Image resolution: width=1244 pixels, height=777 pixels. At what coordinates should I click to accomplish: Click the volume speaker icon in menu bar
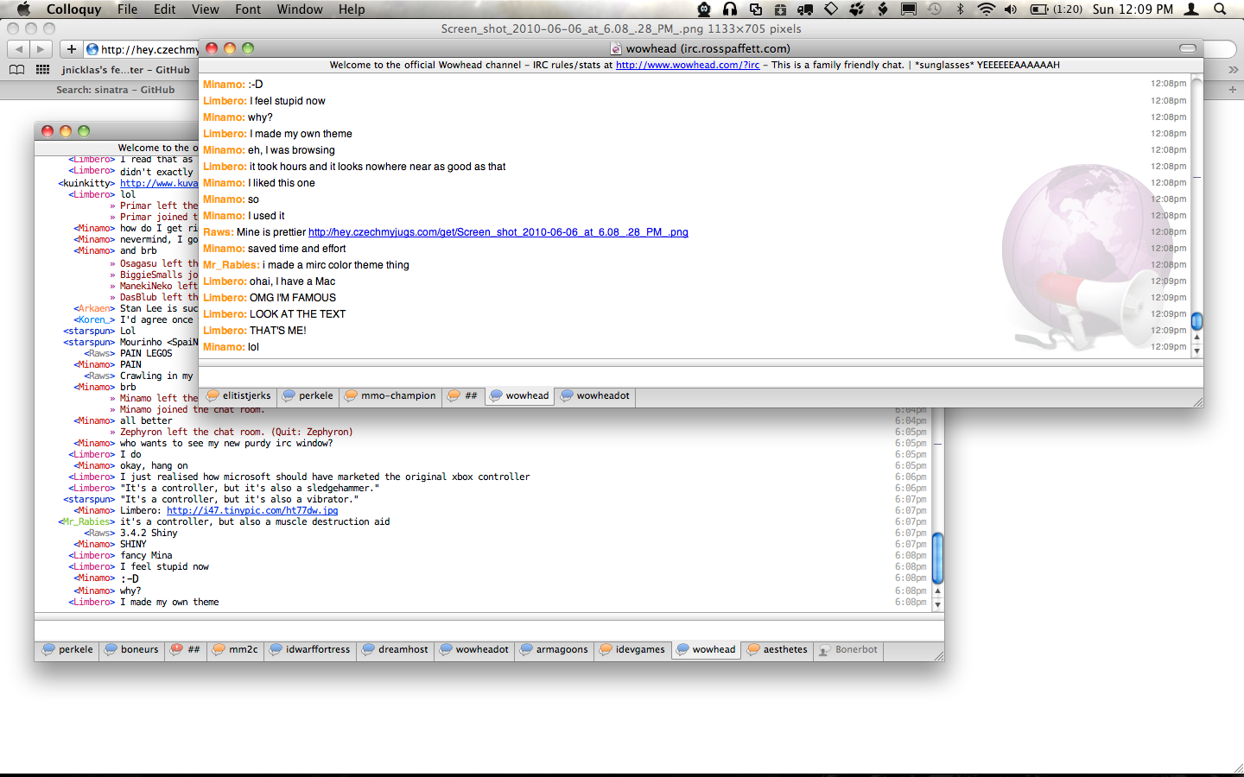click(x=1010, y=9)
